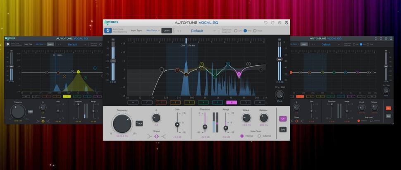Click the Gain slider handle
Screen dimensions: 401x170
point(177,124)
